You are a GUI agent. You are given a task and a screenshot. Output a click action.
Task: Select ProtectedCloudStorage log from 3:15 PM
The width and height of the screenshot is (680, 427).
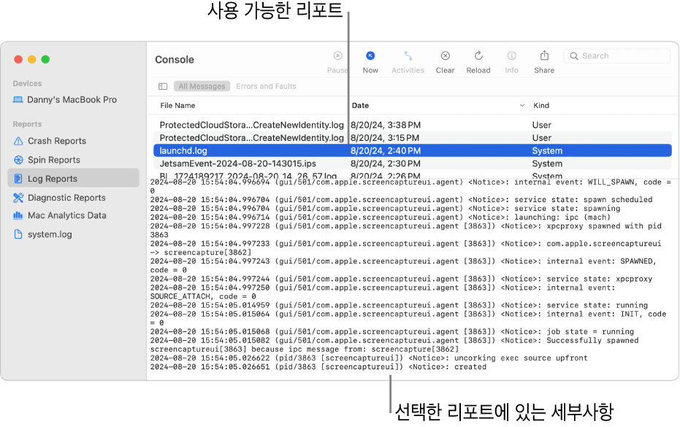click(x=413, y=138)
